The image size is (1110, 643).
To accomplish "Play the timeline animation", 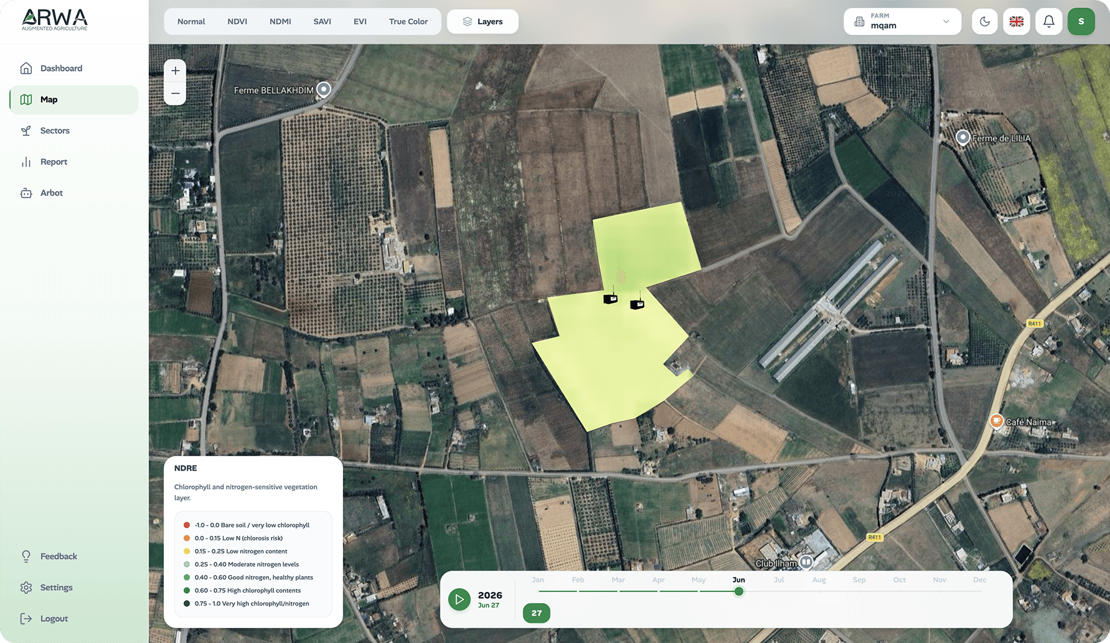I will coord(459,600).
